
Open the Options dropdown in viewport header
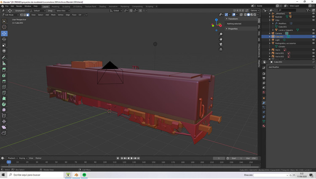point(254,11)
